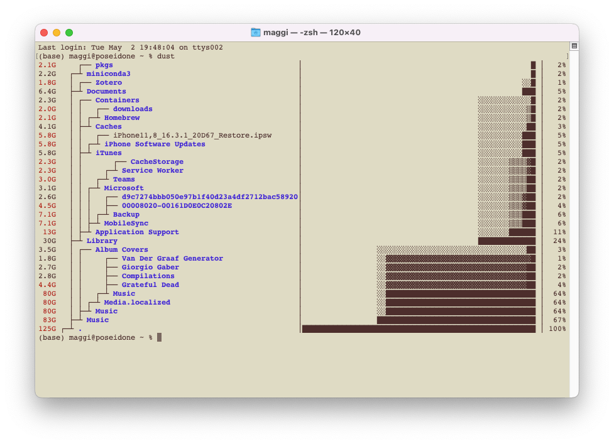Viewport: 614px width, 444px height.
Task: Click the 'Homebrew' directory entry
Action: (x=122, y=118)
